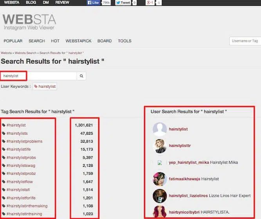Screen dimensions: 261x219
Task: Open the #hairstylistlife tag
Action: pos(18,149)
